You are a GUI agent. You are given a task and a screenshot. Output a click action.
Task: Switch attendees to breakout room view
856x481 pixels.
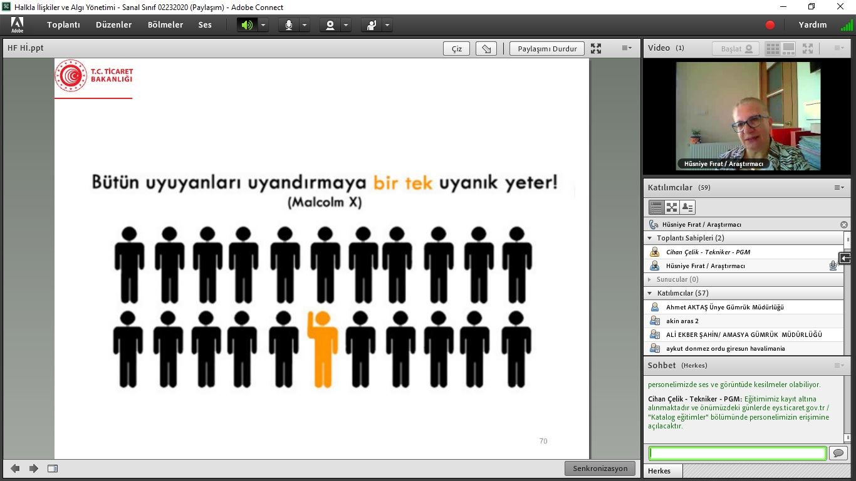[x=672, y=207]
